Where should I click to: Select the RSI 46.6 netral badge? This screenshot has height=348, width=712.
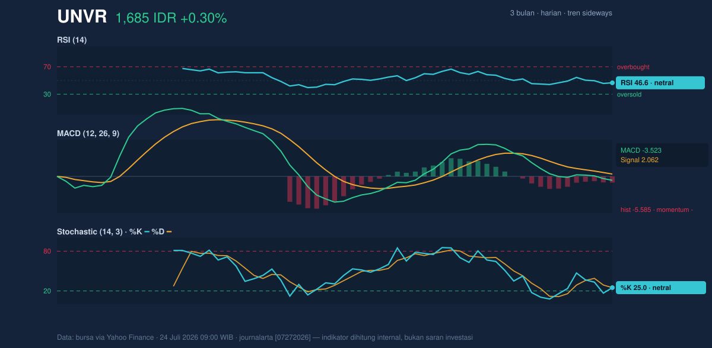tap(660, 83)
